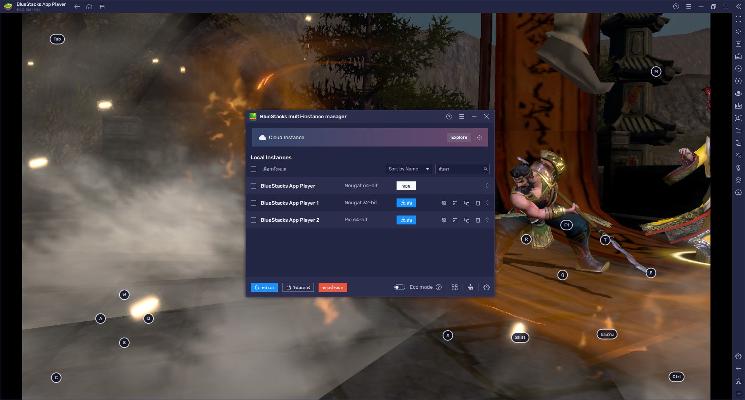745x400 pixels.
Task: Start BlueStacks App Player 1
Action: (406, 203)
